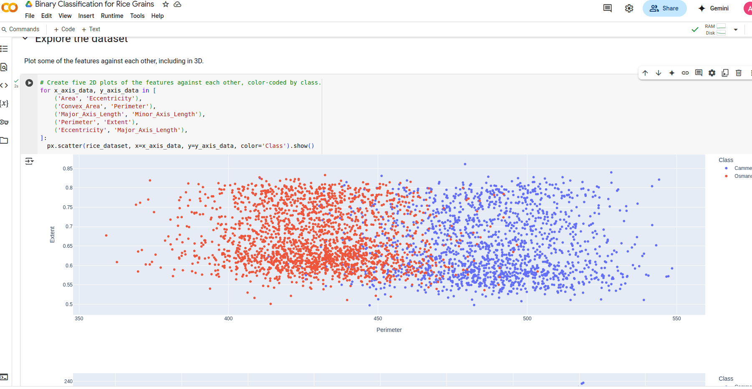This screenshot has height=389, width=752.
Task: Add a new cell with + Code
Action: pos(65,29)
